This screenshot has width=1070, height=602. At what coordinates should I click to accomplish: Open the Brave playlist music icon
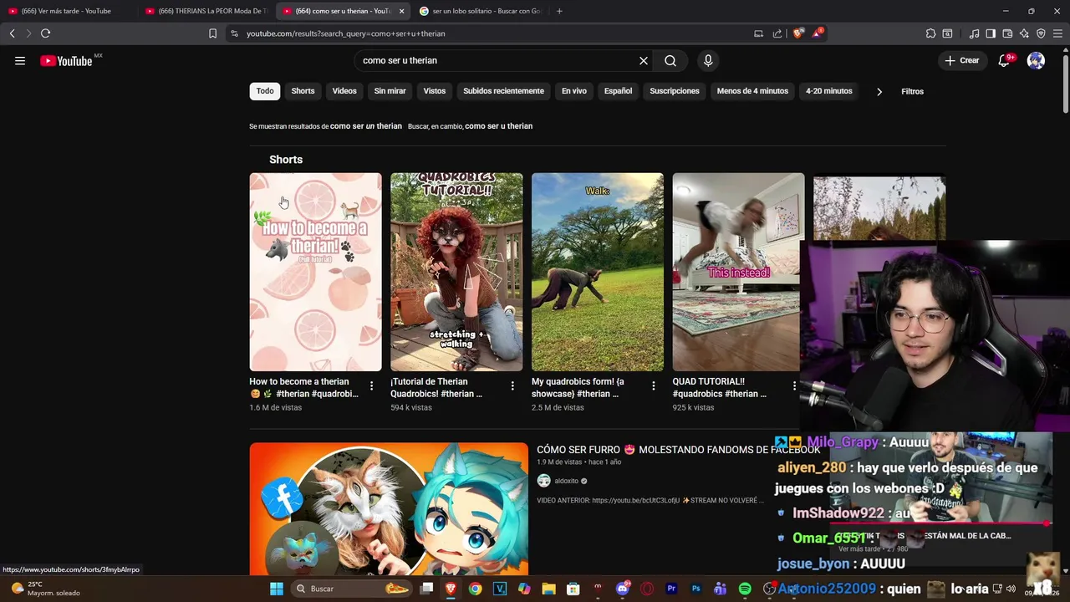974,33
